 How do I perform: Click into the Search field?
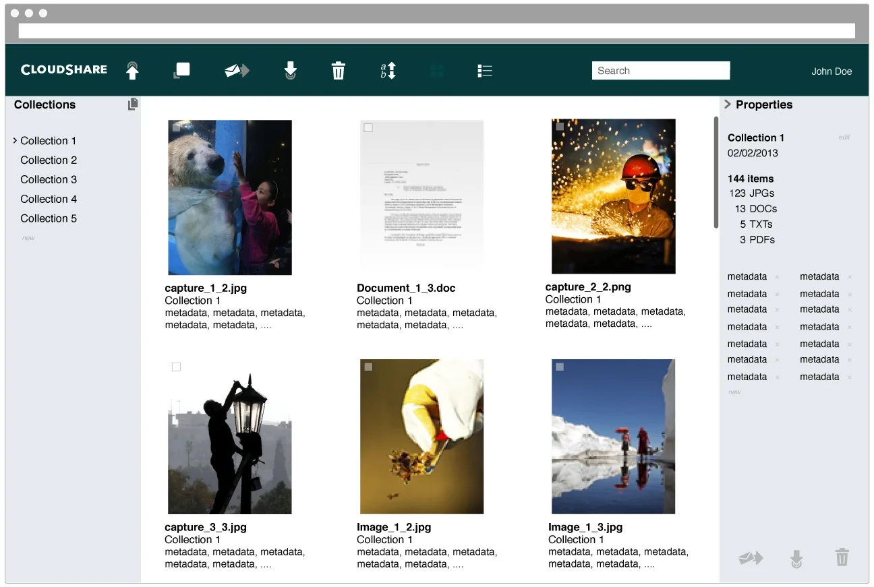[x=661, y=71]
